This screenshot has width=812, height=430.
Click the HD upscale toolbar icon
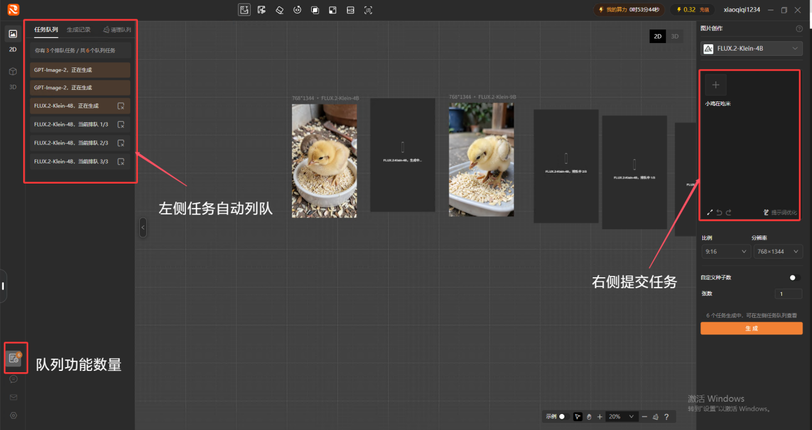tap(350, 10)
